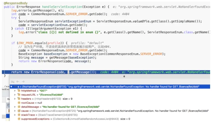Click the field icon next to headers
This screenshot has height=124, width=212.
coord(19,99)
